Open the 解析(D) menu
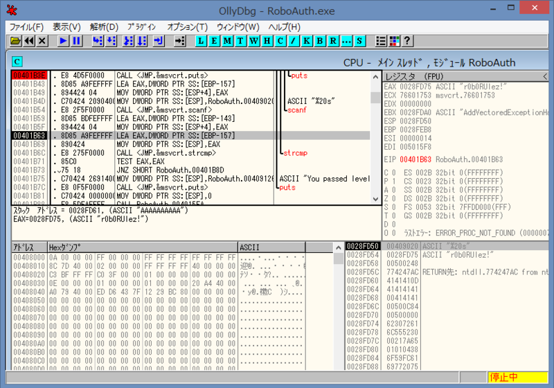554x388 pixels. tap(104, 27)
